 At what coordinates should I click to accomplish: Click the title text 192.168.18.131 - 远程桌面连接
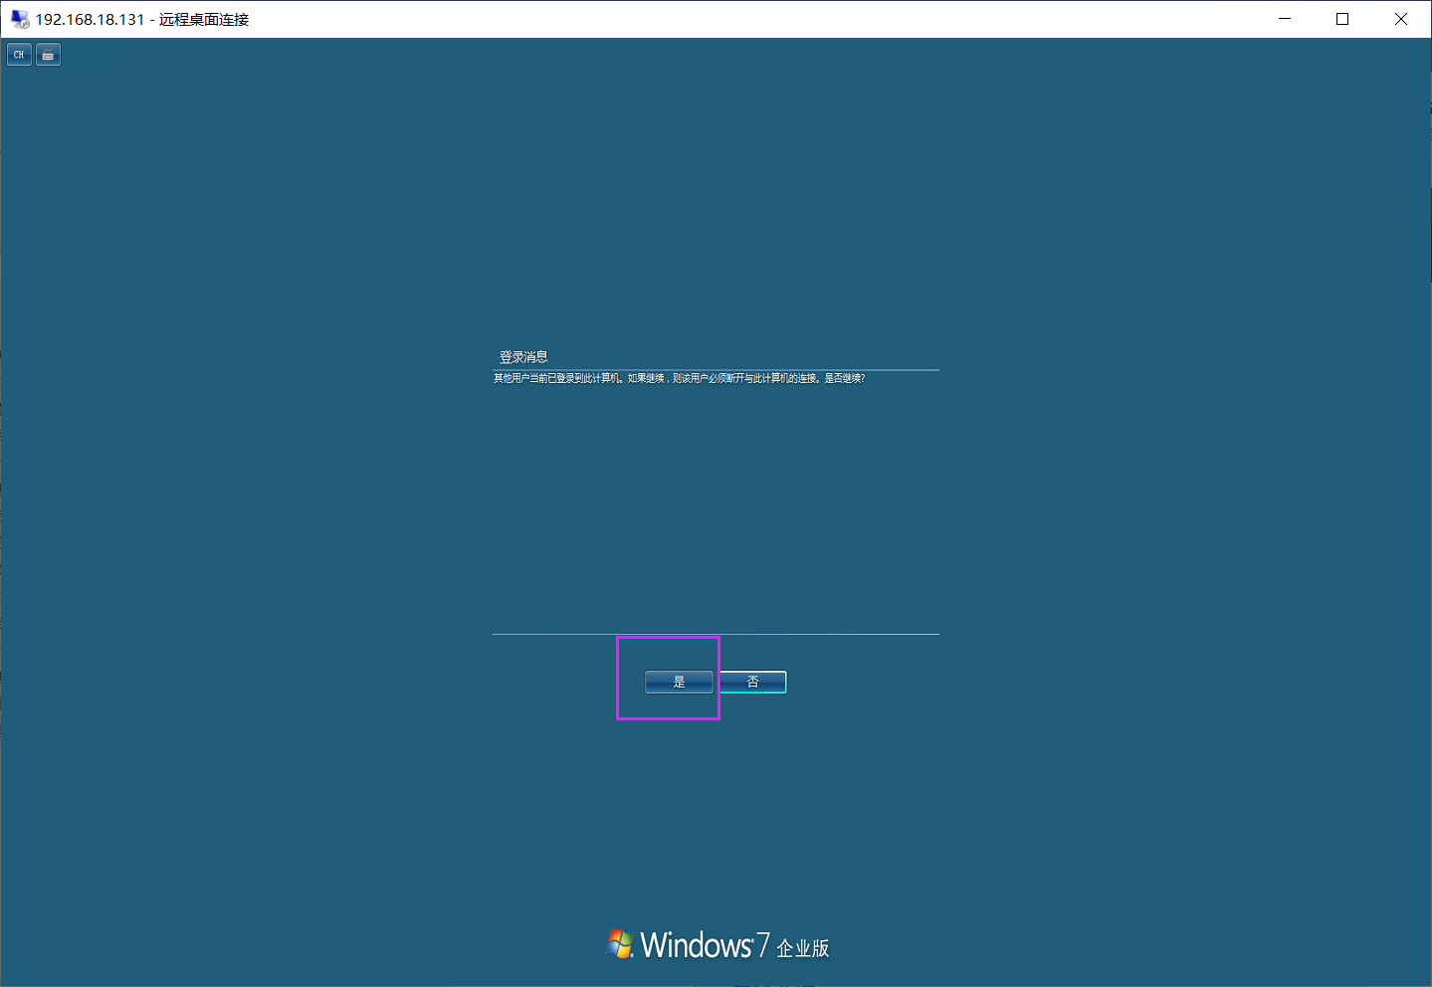click(142, 19)
